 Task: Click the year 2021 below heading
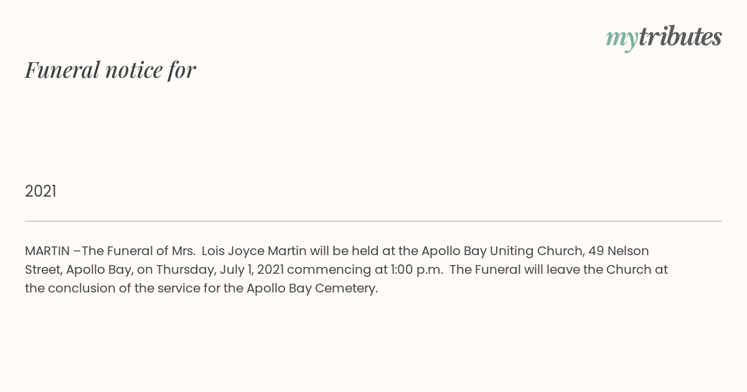tap(40, 191)
